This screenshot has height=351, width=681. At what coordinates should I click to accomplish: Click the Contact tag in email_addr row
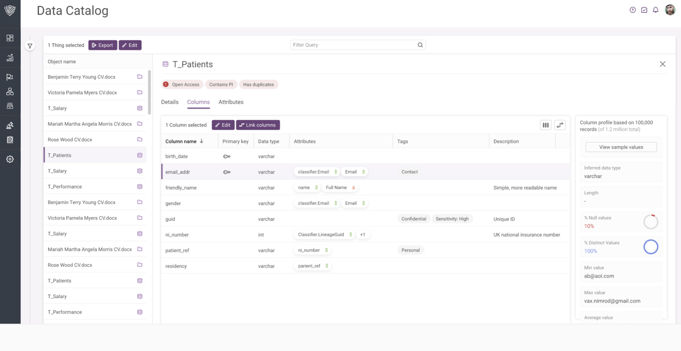409,172
